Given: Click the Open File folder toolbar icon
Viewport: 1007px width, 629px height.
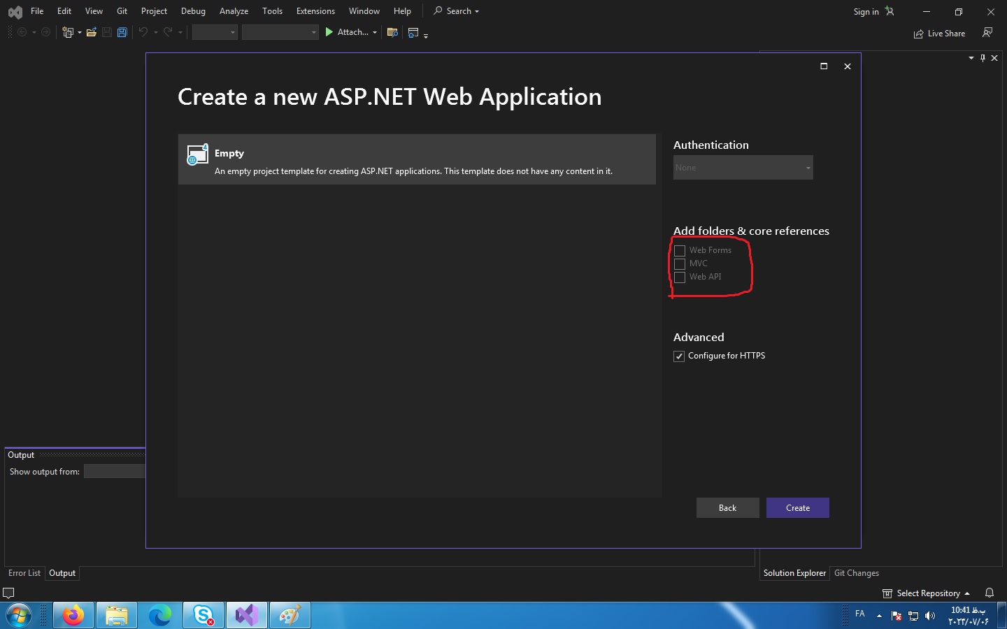Looking at the screenshot, I should click(x=91, y=32).
